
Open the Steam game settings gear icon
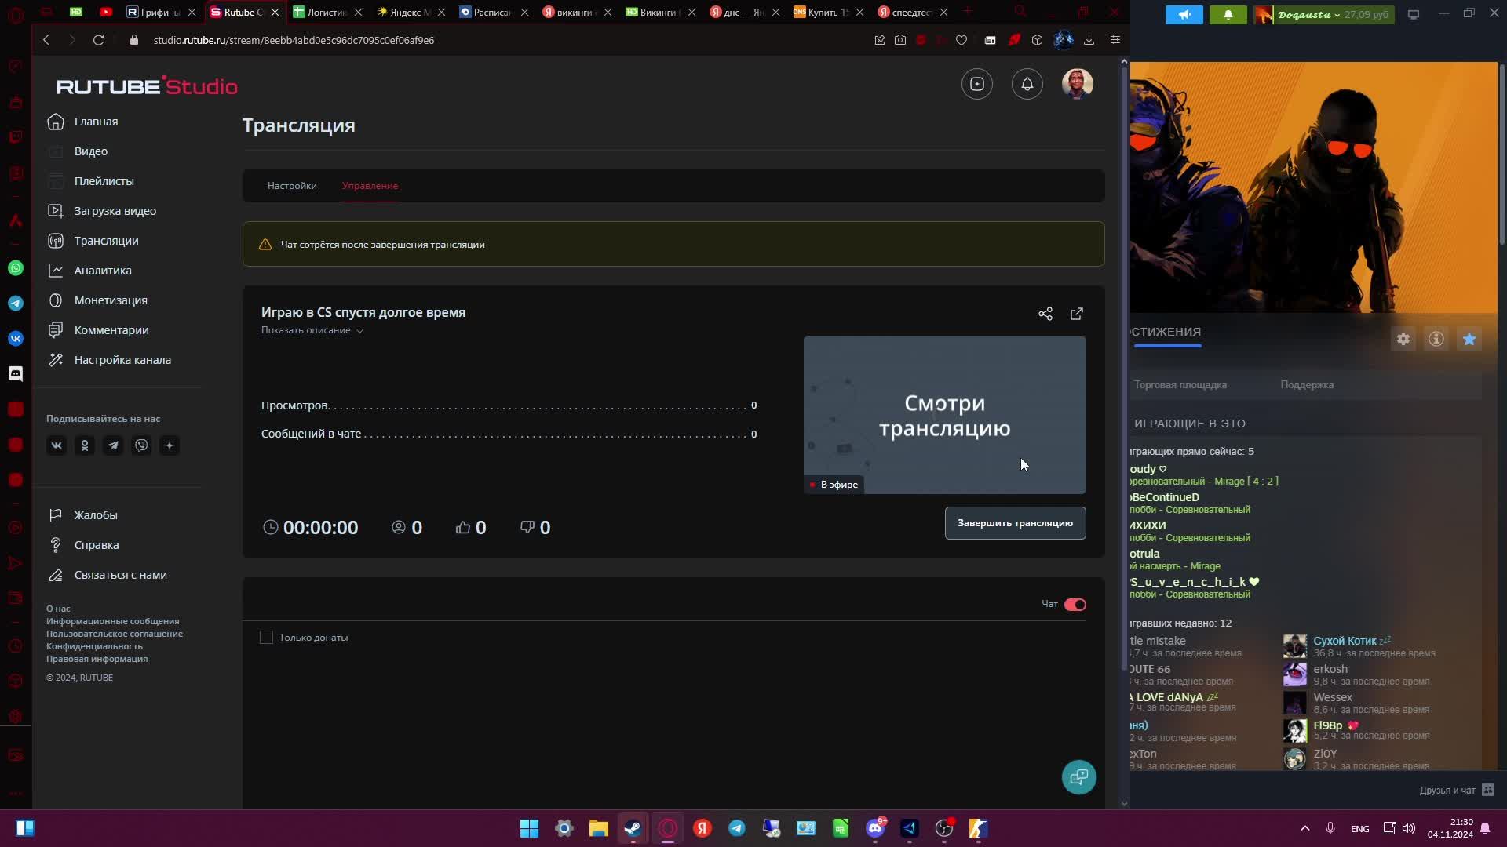coord(1403,339)
